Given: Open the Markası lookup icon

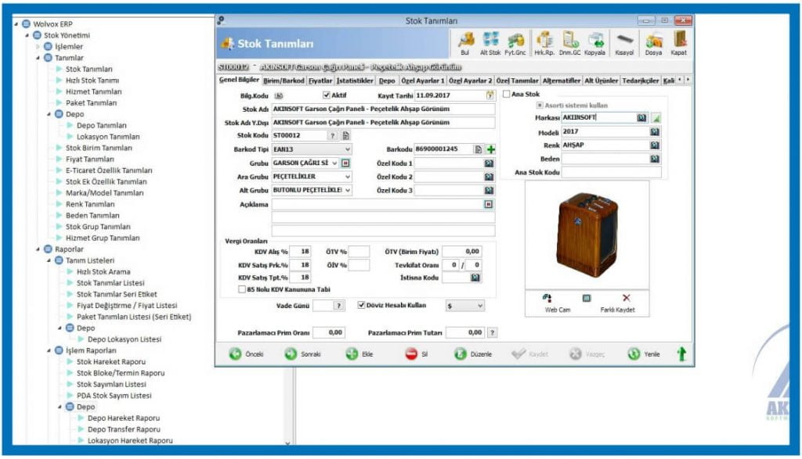Looking at the screenshot, I should pyautogui.click(x=641, y=118).
